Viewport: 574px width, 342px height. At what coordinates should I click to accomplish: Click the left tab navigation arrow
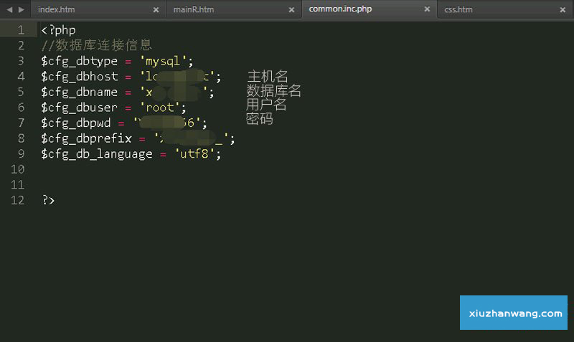[9, 9]
